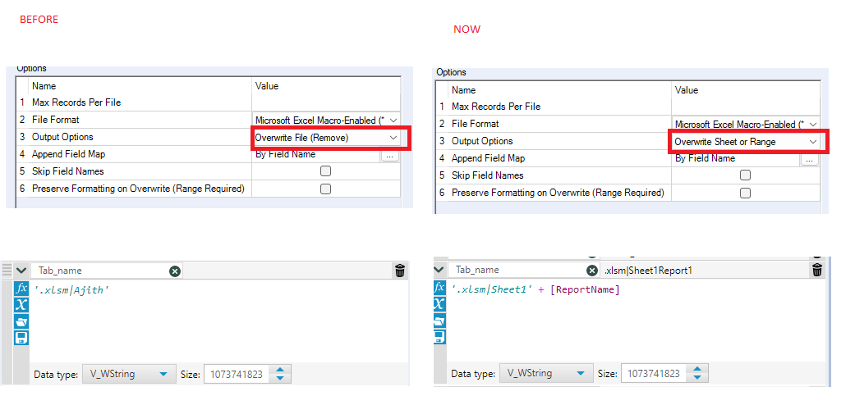
Task: Delete the expression with [ReportName] using trash icon
Action: click(x=817, y=270)
